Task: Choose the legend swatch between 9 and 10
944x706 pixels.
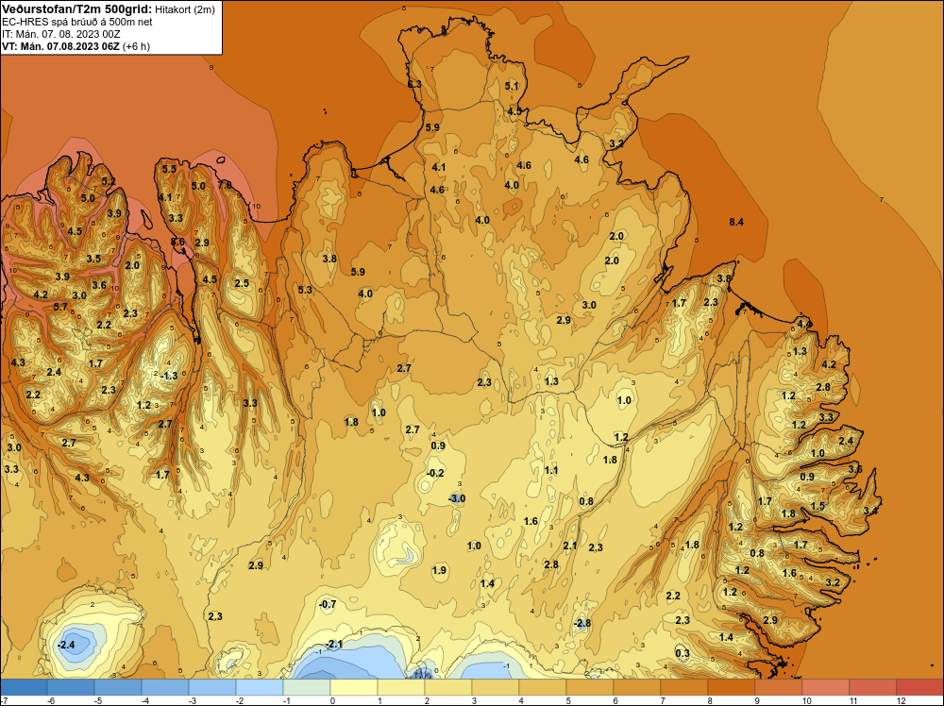Action: [x=779, y=687]
